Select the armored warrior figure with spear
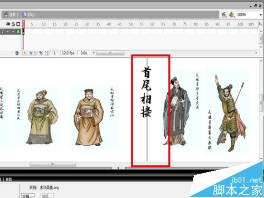264x198 pixels. (231, 114)
